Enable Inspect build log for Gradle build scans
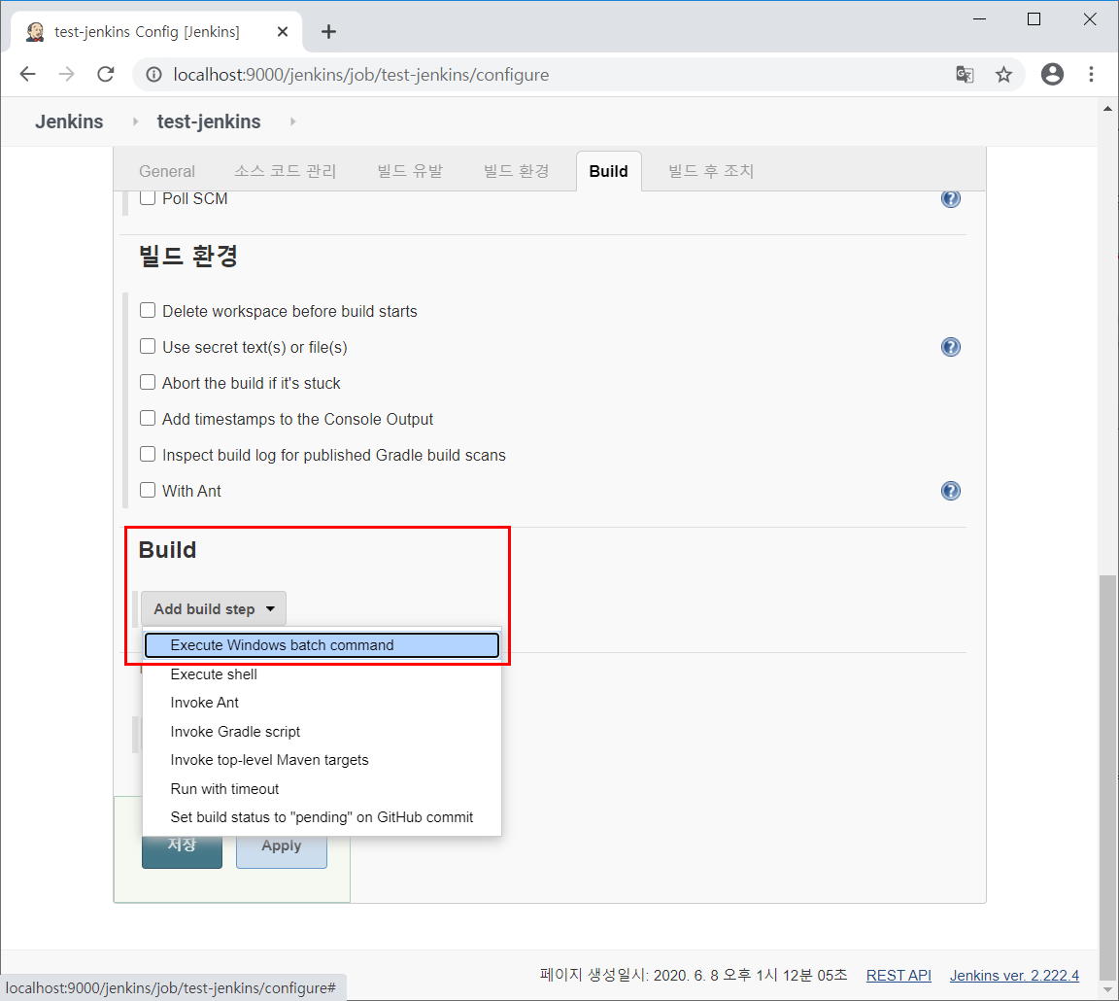 click(148, 454)
